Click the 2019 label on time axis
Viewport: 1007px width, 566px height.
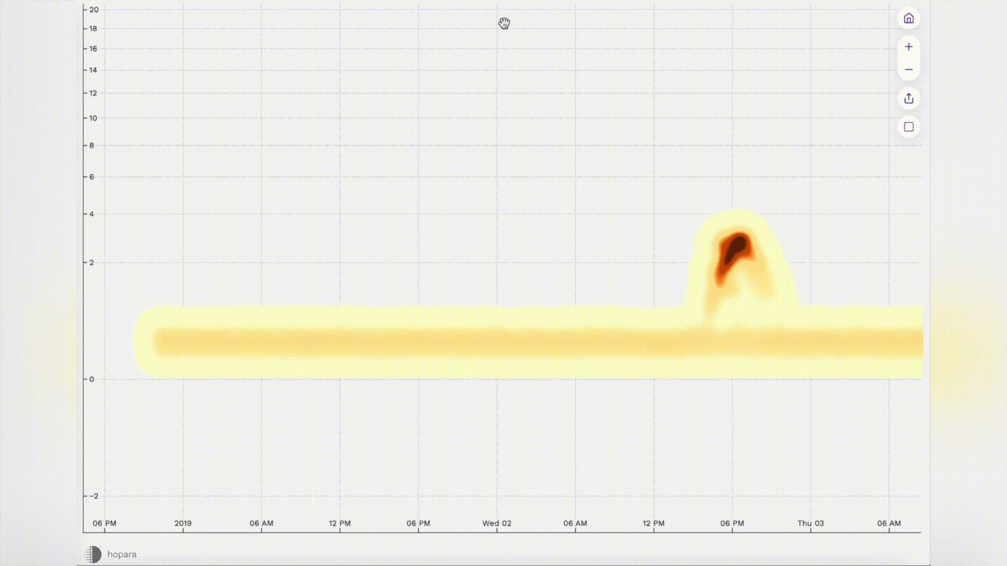[x=183, y=523]
